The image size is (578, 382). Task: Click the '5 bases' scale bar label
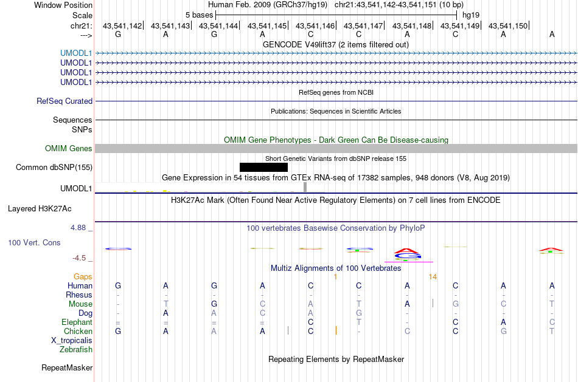pyautogui.click(x=199, y=15)
